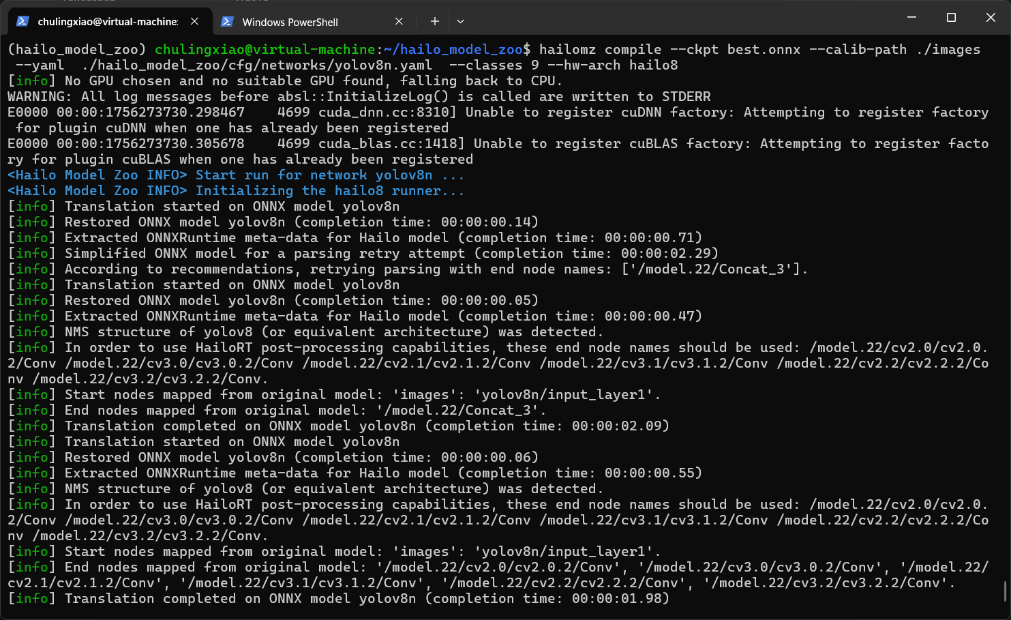Switch to the chulingxiao@virtual-machine tab

(109, 21)
